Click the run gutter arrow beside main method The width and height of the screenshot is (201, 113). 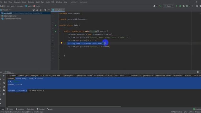coord(56,31)
